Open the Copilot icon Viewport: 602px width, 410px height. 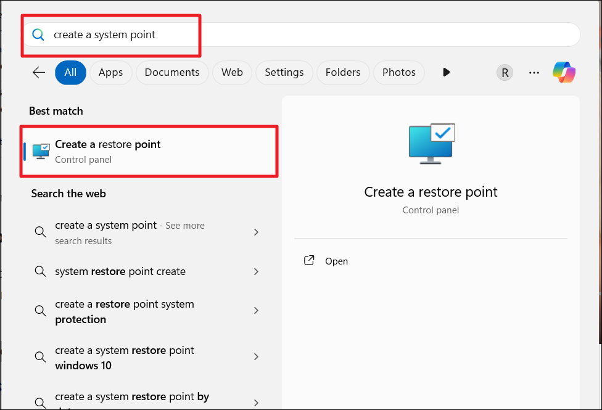564,72
